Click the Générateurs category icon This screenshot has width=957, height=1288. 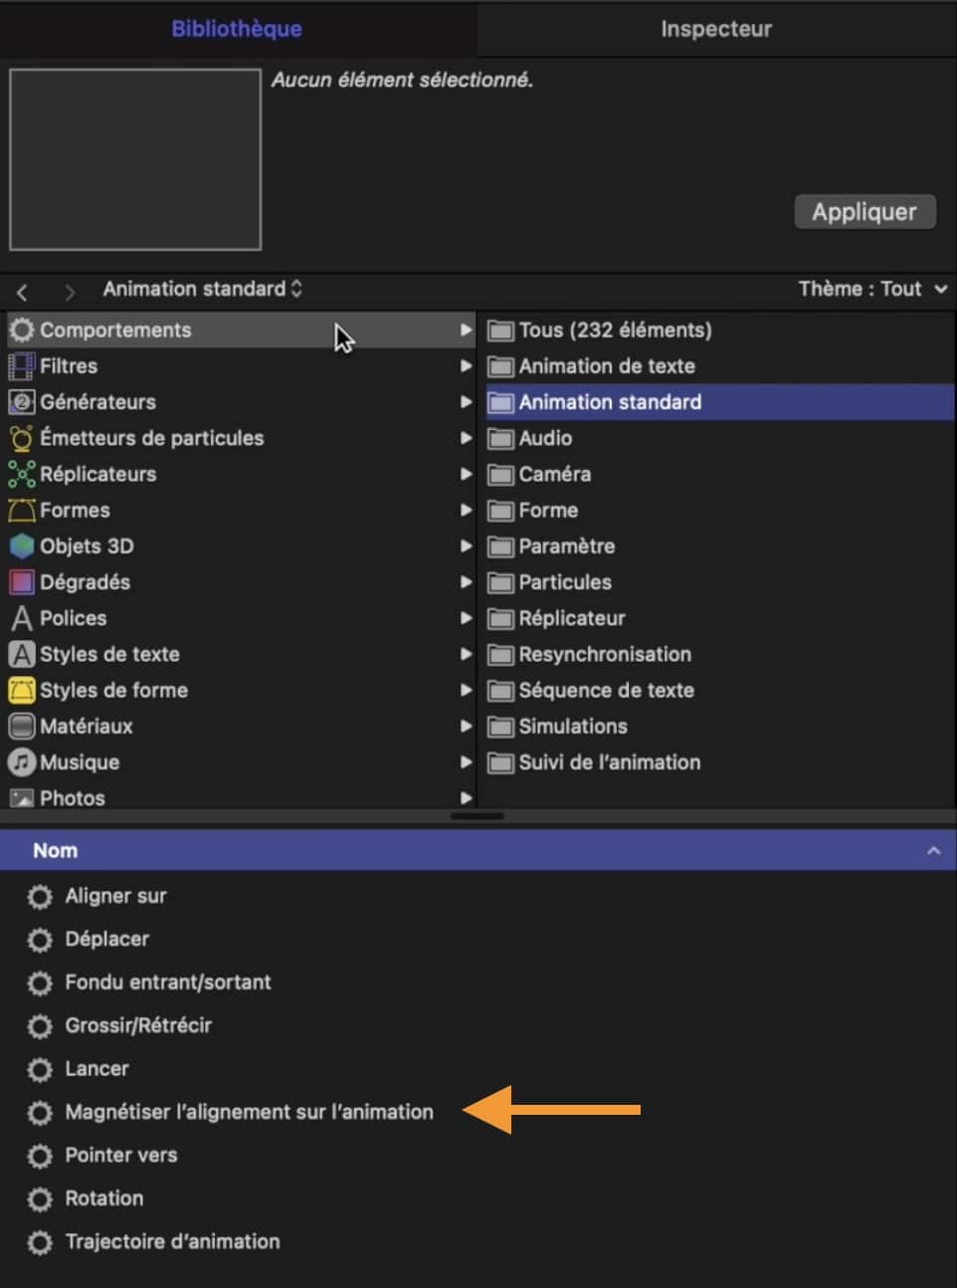21,402
